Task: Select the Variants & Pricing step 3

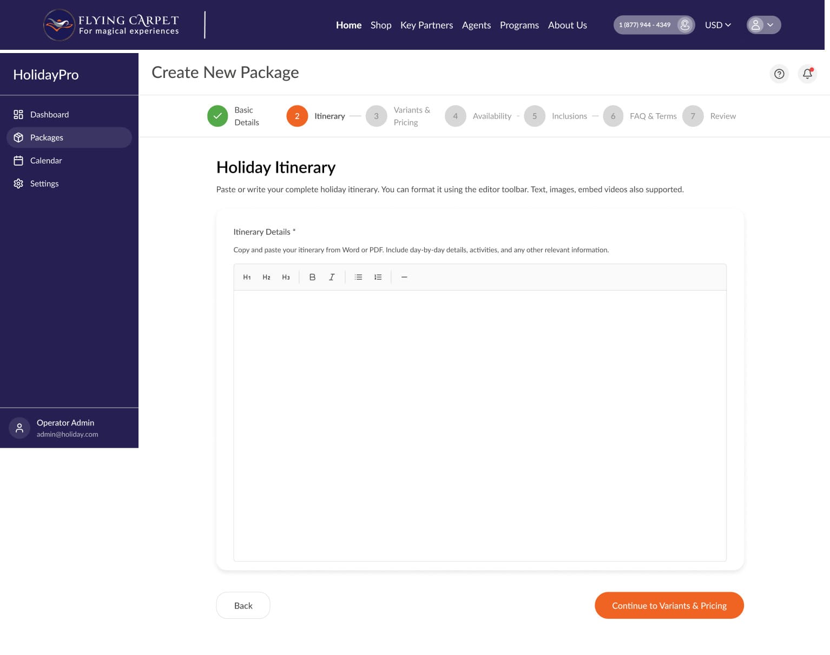Action: pyautogui.click(x=398, y=116)
